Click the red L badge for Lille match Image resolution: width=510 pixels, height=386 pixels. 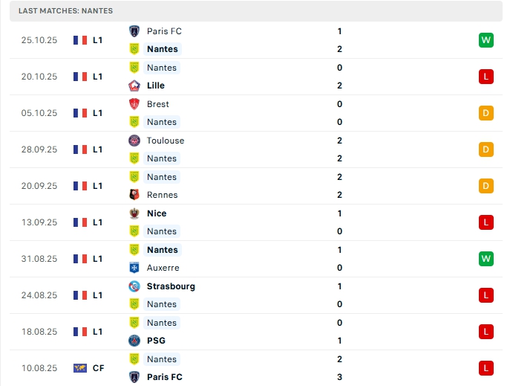(x=486, y=77)
